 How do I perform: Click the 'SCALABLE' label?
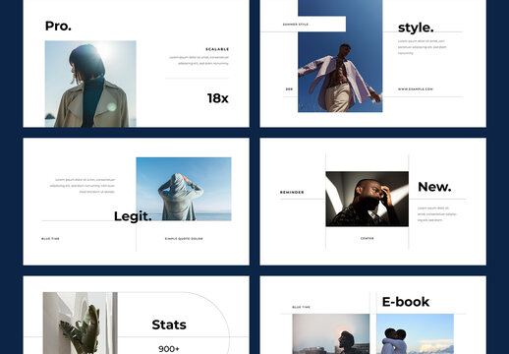[217, 49]
